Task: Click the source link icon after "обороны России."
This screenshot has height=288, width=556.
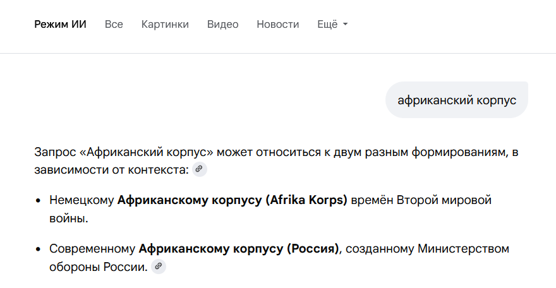Action: click(159, 267)
